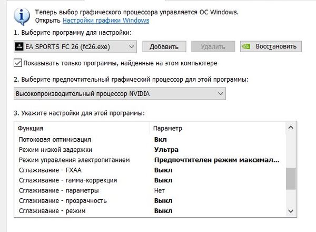Click the "Параметр" column header
This screenshot has width=316, height=232.
pyautogui.click(x=167, y=128)
